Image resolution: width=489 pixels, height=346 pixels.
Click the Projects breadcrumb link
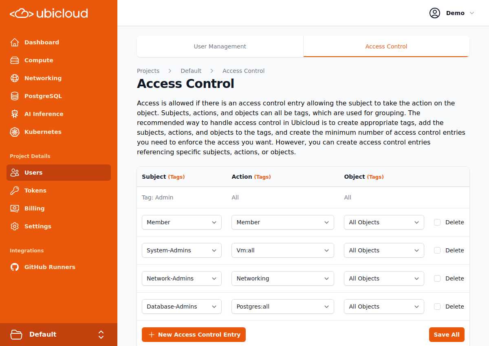[148, 71]
